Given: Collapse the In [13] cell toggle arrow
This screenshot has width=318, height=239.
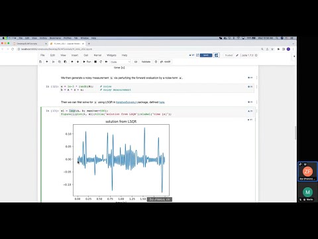Looking at the screenshot, I should 250,111.
